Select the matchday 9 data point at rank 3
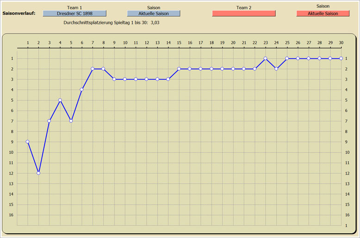 (x=114, y=79)
